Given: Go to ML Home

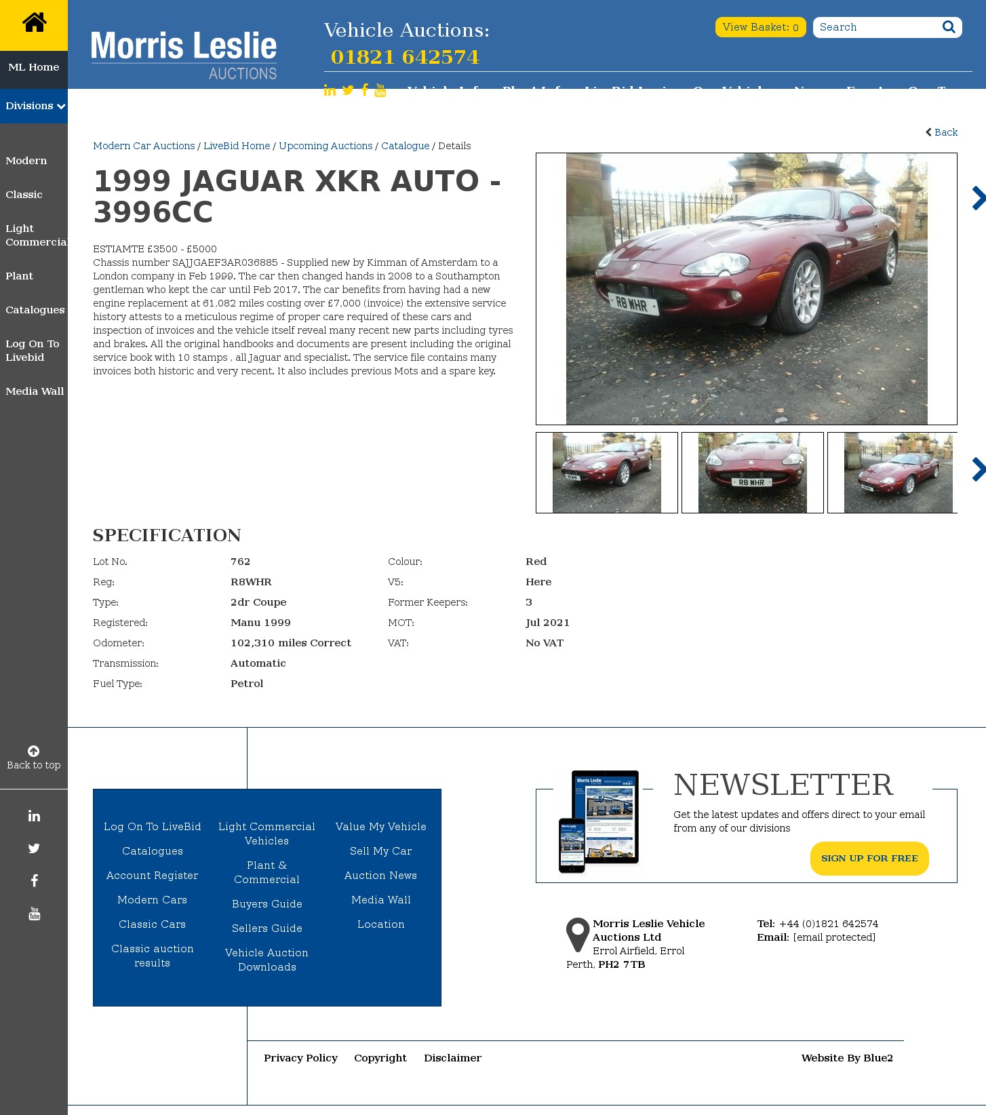Looking at the screenshot, I should click(x=34, y=67).
